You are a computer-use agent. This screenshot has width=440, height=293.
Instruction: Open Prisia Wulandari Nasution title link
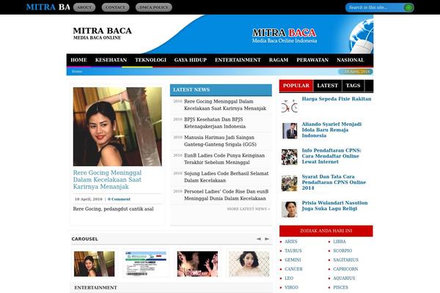(335, 206)
